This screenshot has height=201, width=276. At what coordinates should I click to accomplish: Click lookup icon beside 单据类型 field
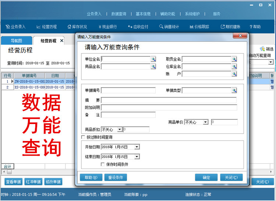pyautogui.click(x=234, y=91)
